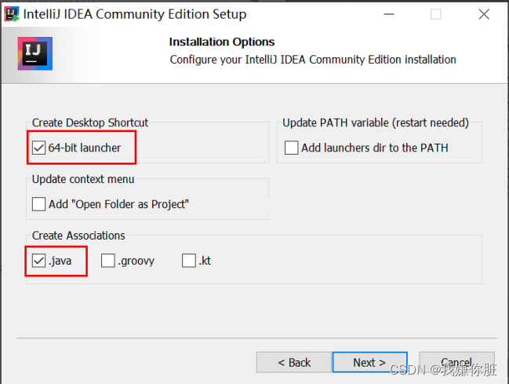Click the "Configure your IntelliJ IDEA Community Edition installation" subtitle
The height and width of the screenshot is (384, 509).
313,60
